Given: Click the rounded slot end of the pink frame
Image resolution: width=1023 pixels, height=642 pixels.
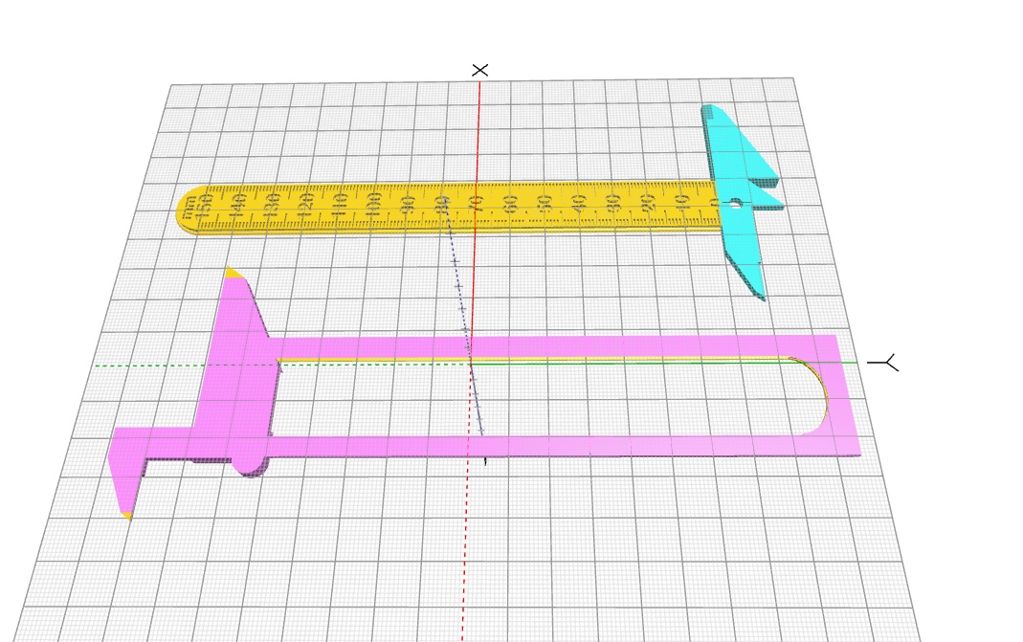Looking at the screenshot, I should click(x=818, y=392).
